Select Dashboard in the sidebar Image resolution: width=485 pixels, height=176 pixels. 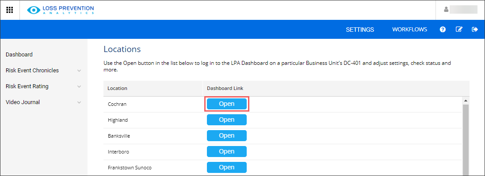click(19, 55)
